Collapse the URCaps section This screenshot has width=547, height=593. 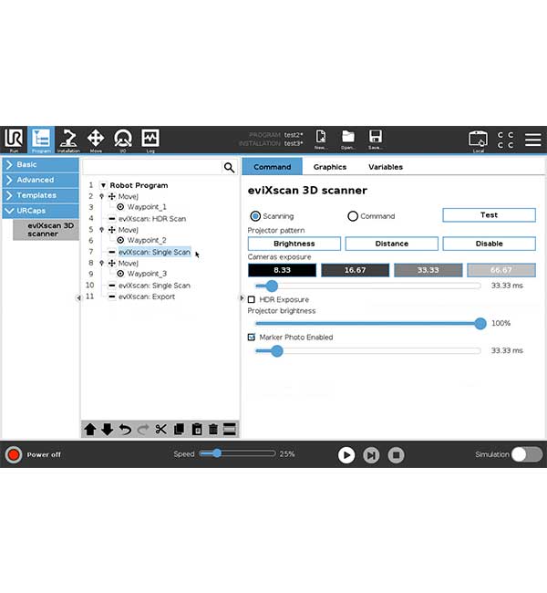tap(41, 211)
